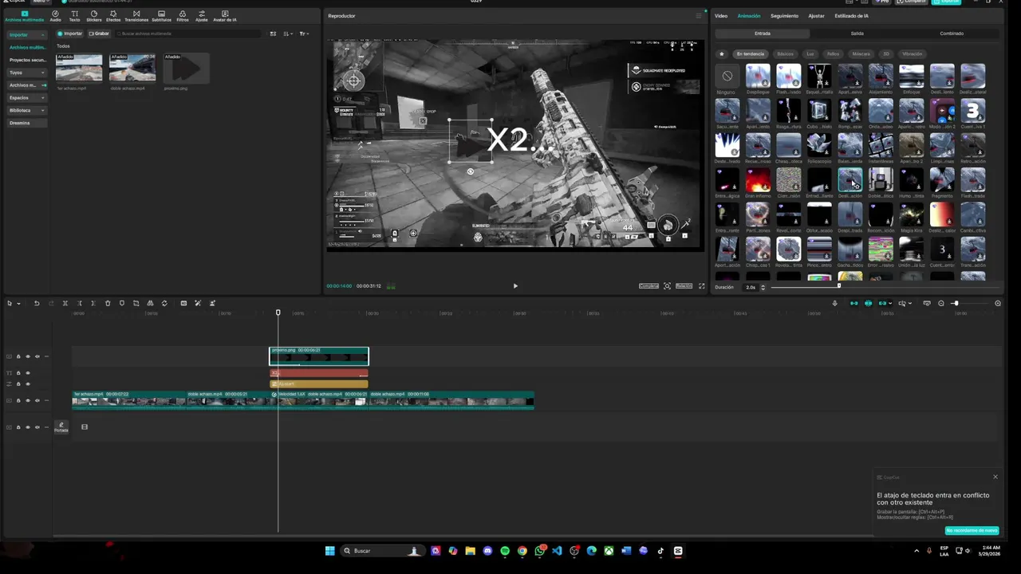1021x574 pixels.
Task: Click the Grabar button
Action: 99,33
